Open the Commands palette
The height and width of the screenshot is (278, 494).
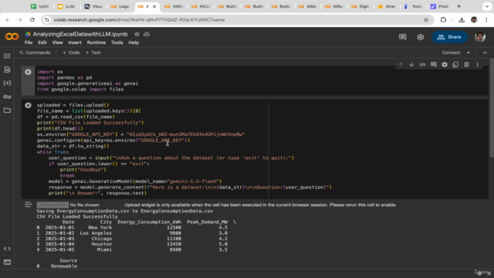[x=35, y=53]
